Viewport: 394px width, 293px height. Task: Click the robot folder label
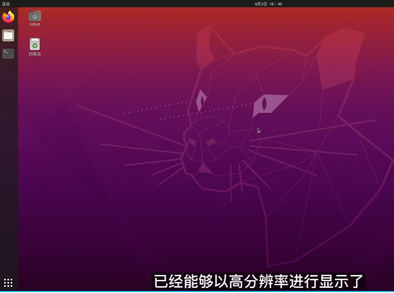click(35, 24)
